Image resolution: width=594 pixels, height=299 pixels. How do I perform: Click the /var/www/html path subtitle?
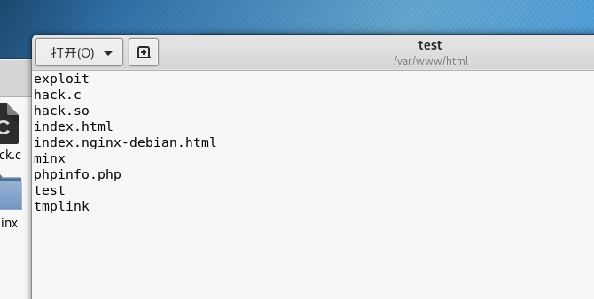pyautogui.click(x=430, y=61)
